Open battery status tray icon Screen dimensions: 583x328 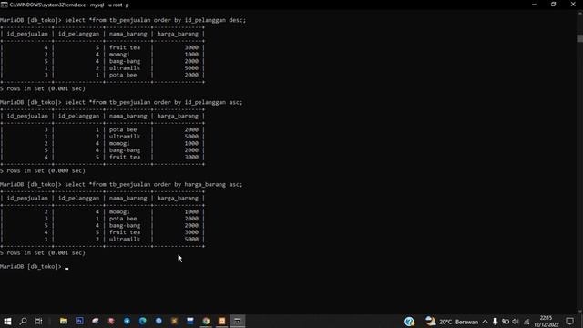pos(506,322)
